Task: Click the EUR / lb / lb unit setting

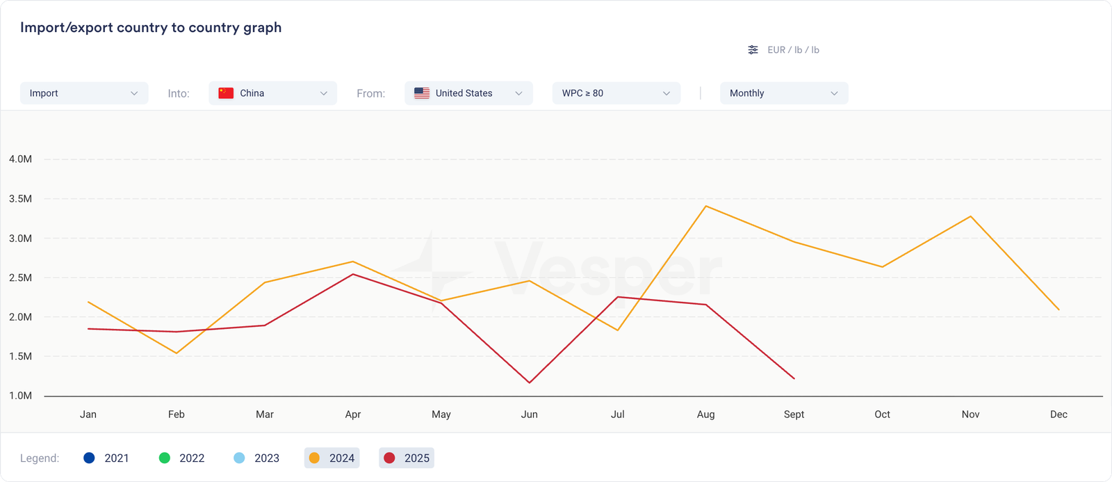Action: click(x=793, y=50)
